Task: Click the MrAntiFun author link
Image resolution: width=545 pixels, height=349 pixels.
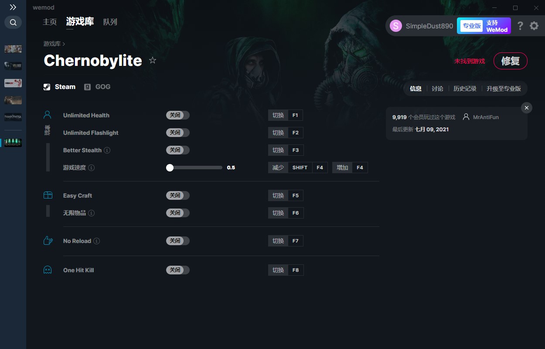Action: click(486, 117)
